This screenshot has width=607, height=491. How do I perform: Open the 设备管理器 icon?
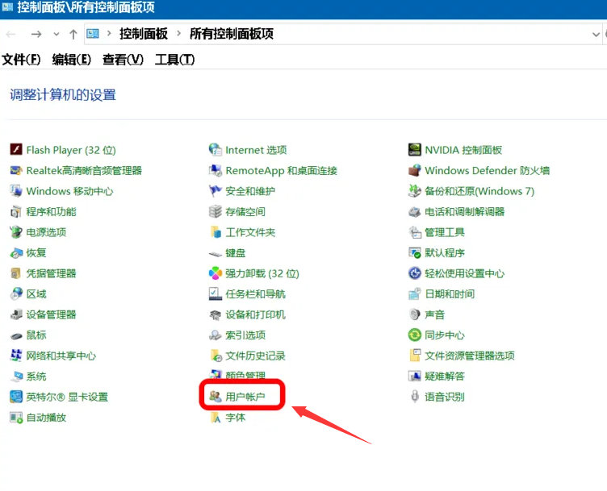[16, 314]
